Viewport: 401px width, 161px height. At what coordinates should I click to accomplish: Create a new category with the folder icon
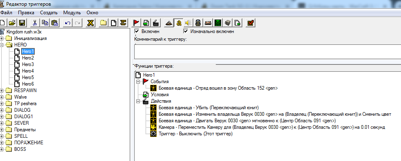103,23
